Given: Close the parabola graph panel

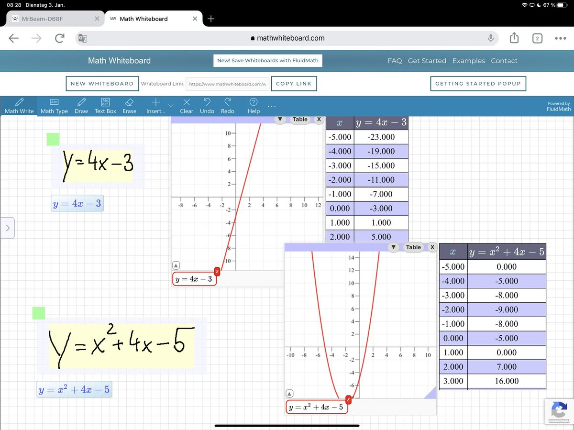Looking at the screenshot, I should [432, 247].
